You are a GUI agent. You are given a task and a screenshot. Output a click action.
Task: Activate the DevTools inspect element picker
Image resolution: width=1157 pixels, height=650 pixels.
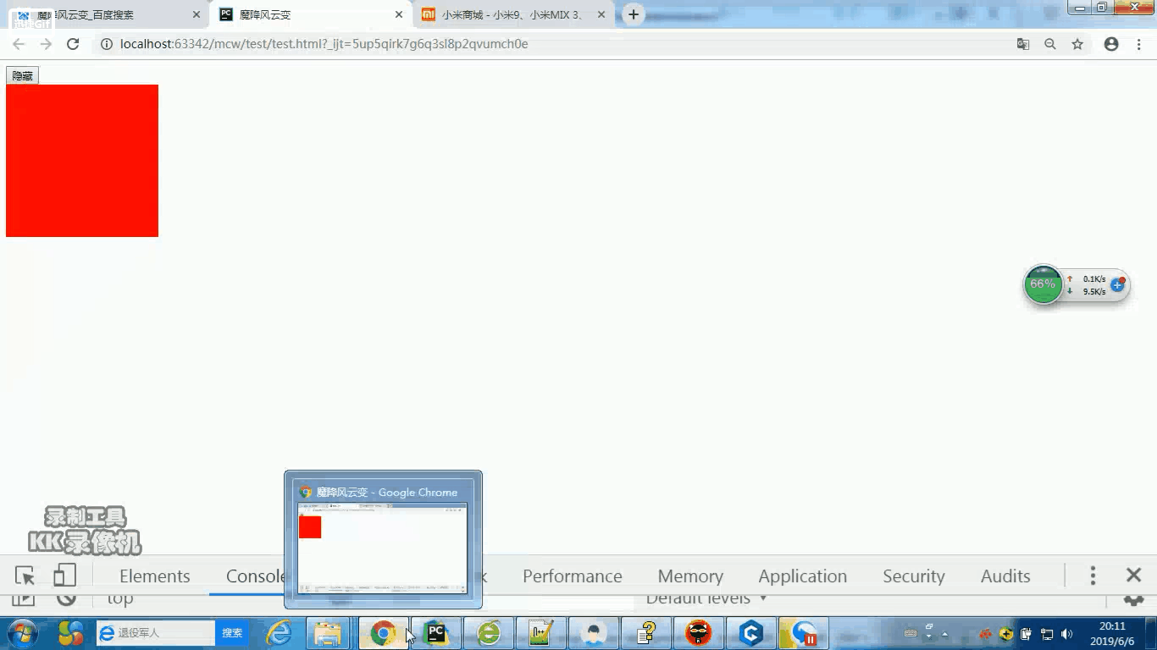click(x=25, y=576)
